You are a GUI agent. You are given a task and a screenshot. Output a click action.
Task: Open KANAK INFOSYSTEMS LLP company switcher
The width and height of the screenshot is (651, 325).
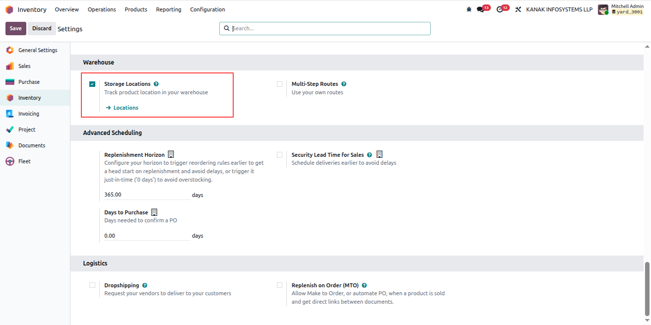point(559,9)
